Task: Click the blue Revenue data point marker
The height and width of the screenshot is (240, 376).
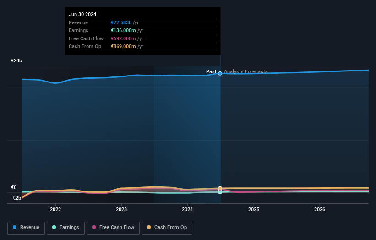Action: [x=220, y=73]
